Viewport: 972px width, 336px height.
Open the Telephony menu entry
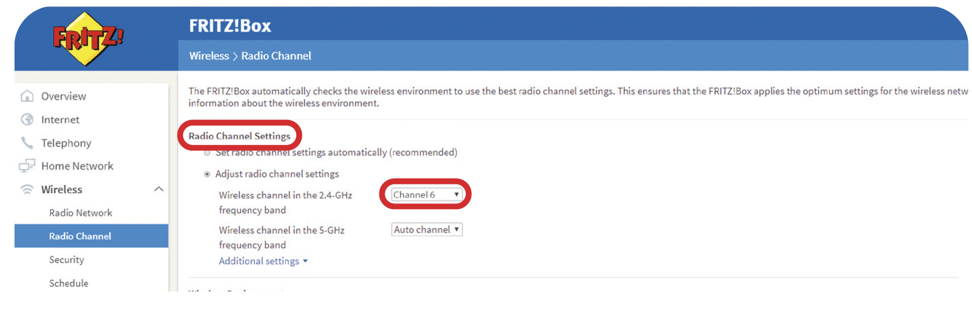[66, 143]
